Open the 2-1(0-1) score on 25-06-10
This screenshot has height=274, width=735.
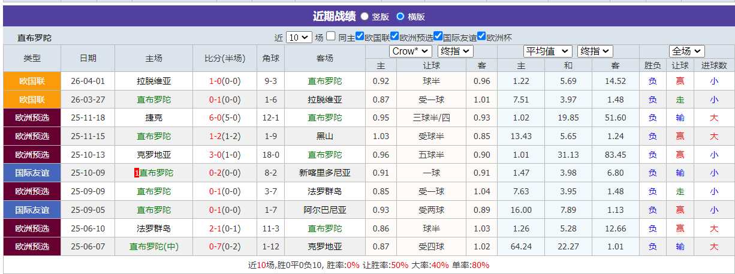tap(225, 228)
